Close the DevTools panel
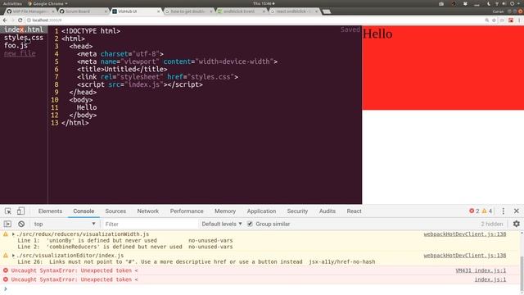The width and height of the screenshot is (524, 295). tap(517, 211)
